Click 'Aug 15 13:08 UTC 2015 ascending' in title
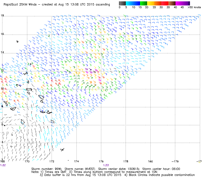 coord(84,5)
